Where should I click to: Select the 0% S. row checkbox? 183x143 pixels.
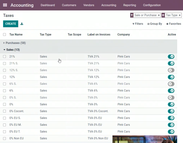[x=5, y=97]
